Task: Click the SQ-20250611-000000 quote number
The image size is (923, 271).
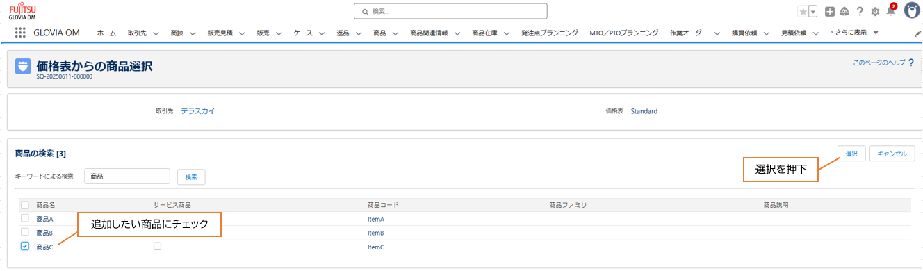Action: (65, 76)
